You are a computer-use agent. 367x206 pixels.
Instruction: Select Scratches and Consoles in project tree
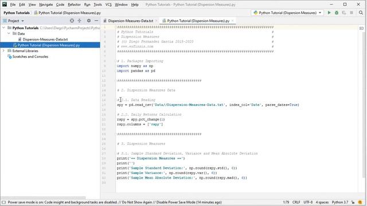pyautogui.click(x=30, y=57)
